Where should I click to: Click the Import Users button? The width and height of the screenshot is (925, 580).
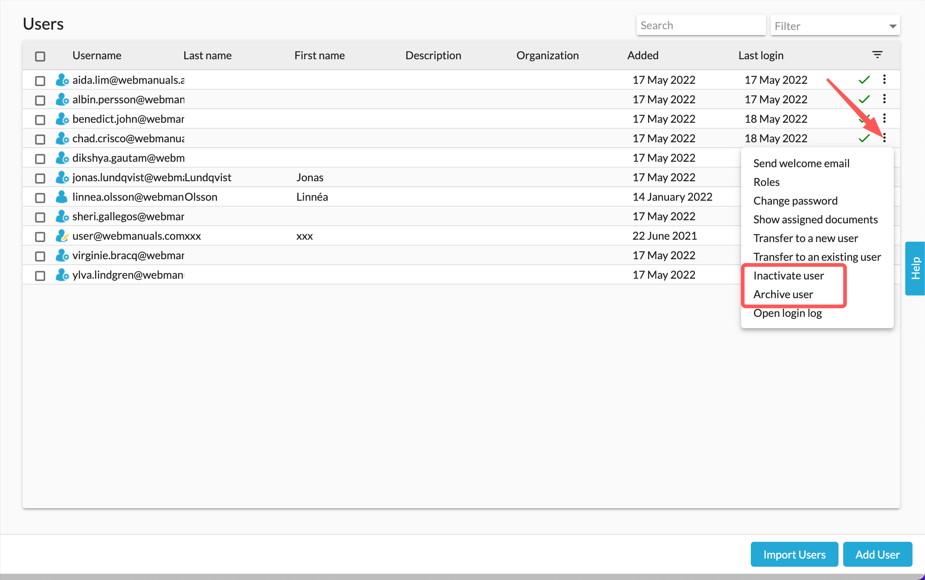pos(794,554)
